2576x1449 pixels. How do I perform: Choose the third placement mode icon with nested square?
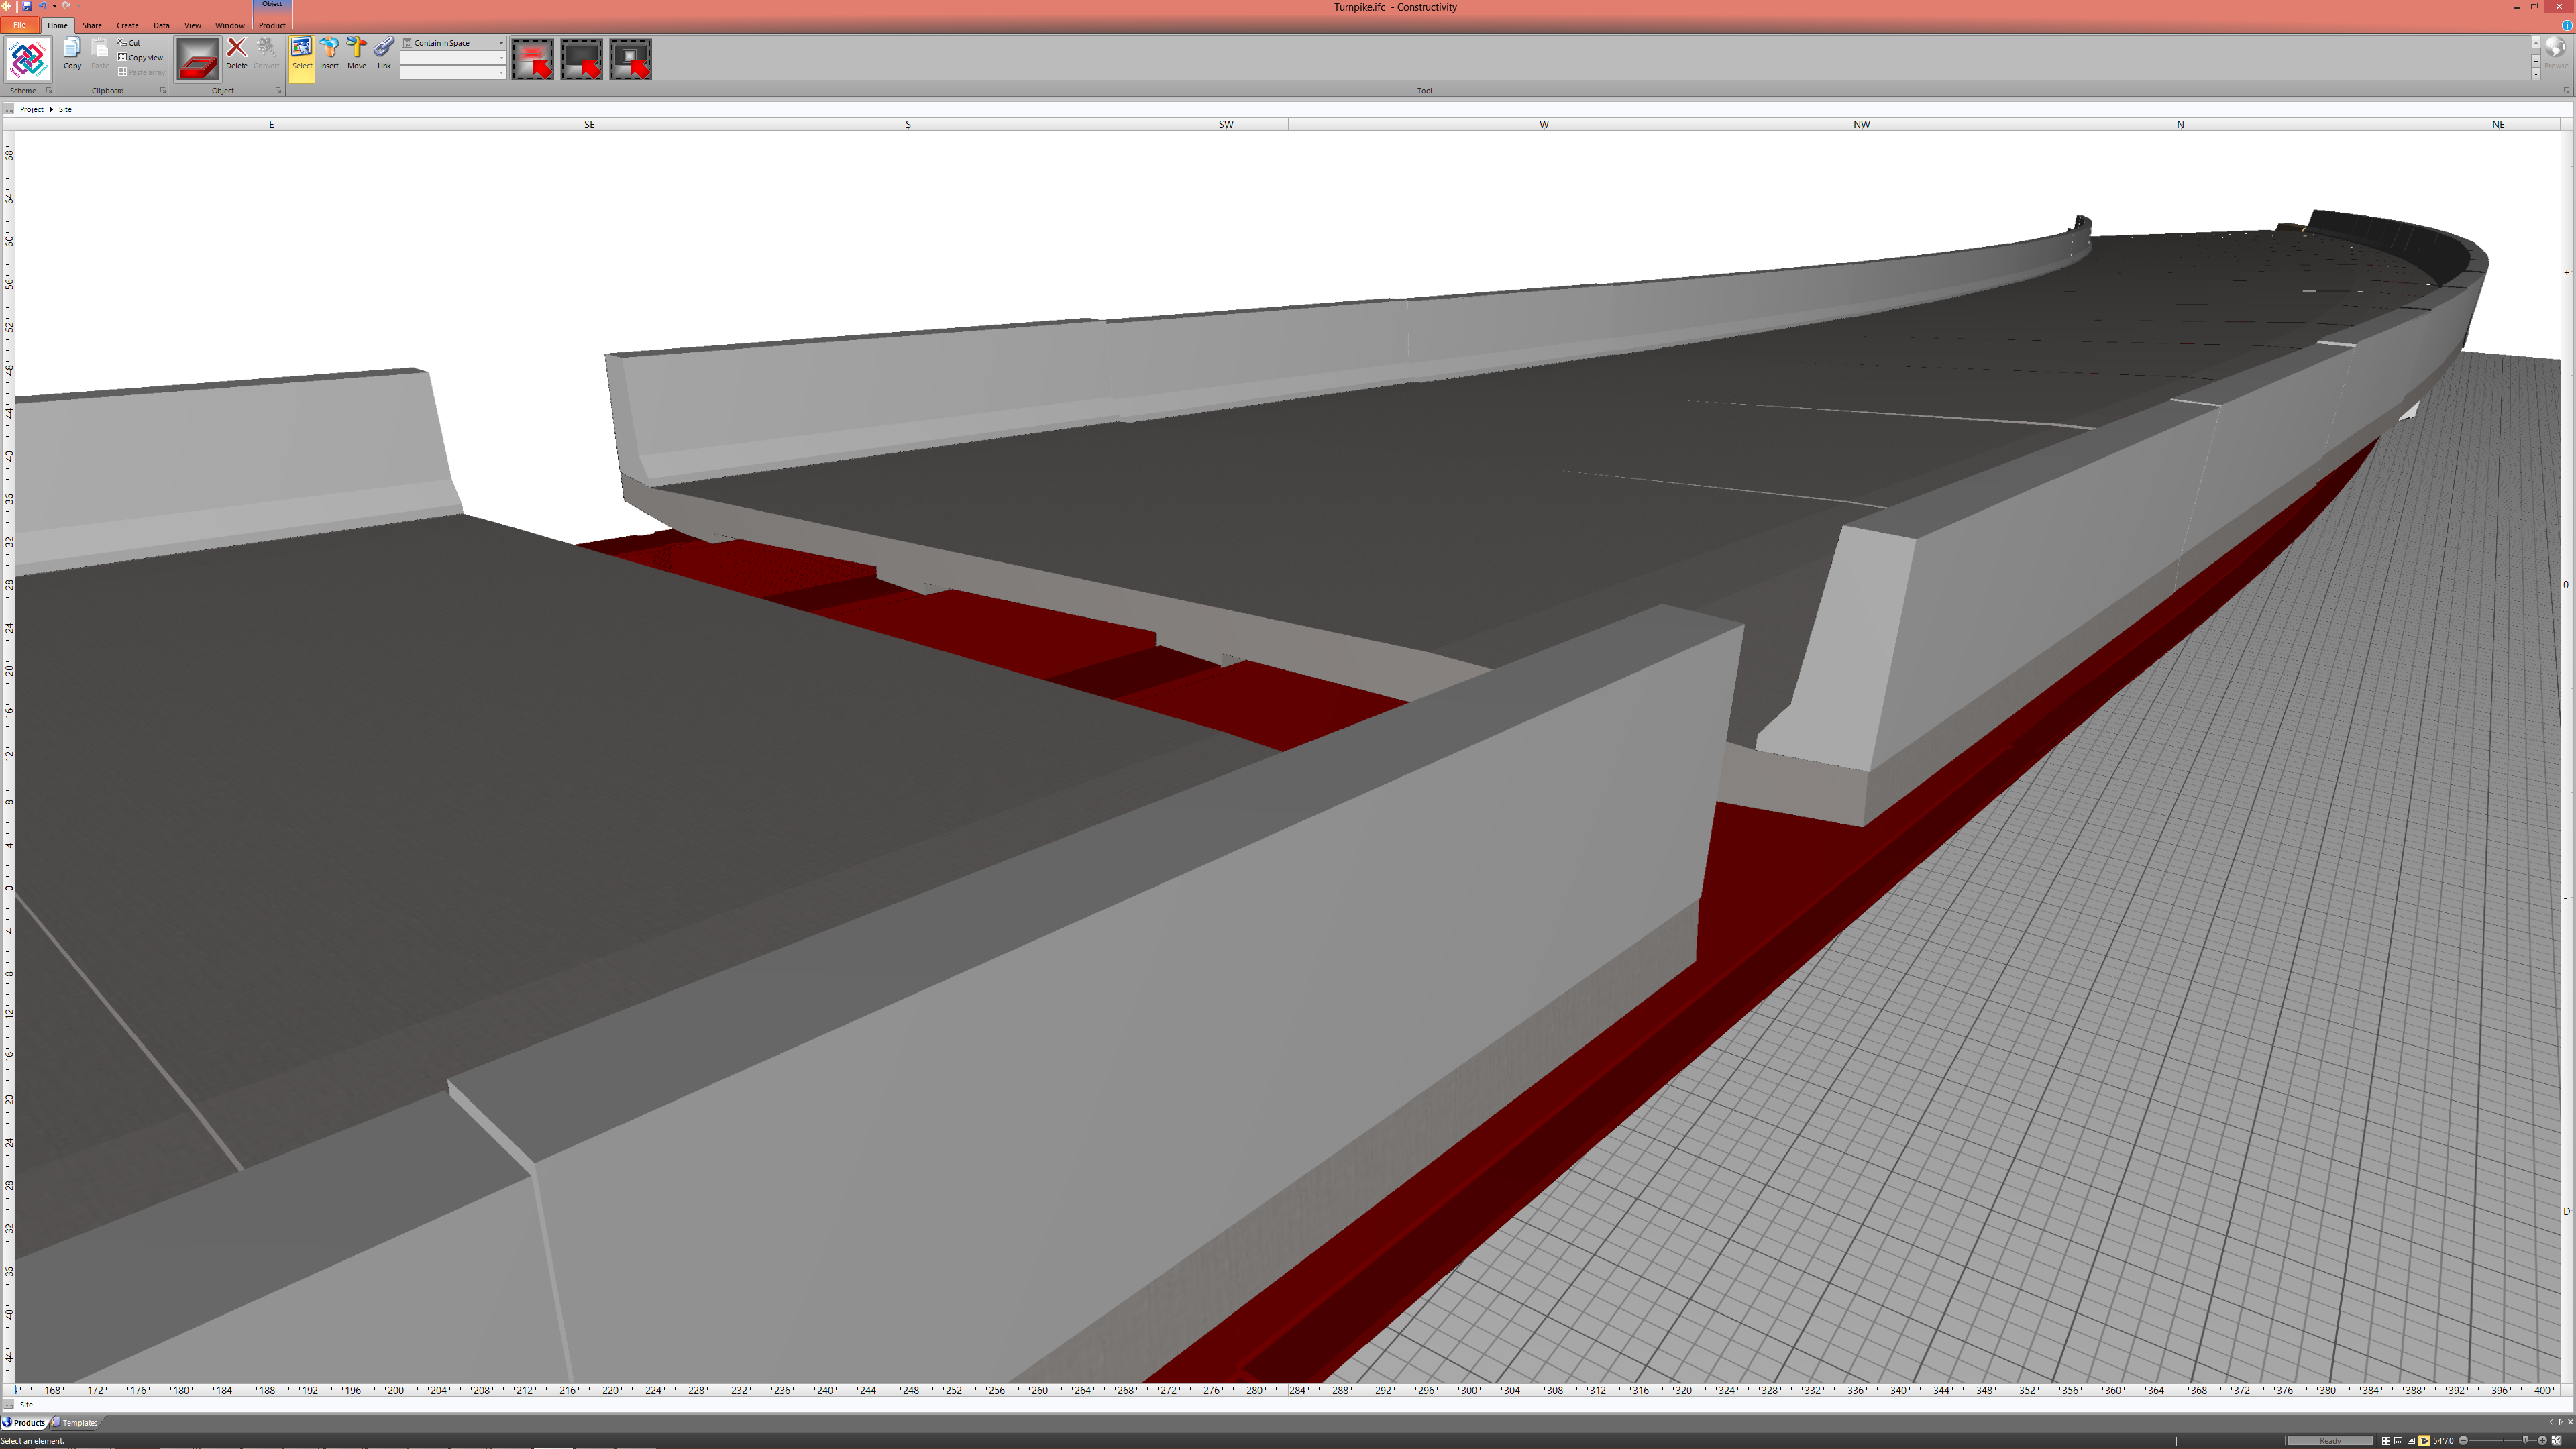[x=630, y=59]
